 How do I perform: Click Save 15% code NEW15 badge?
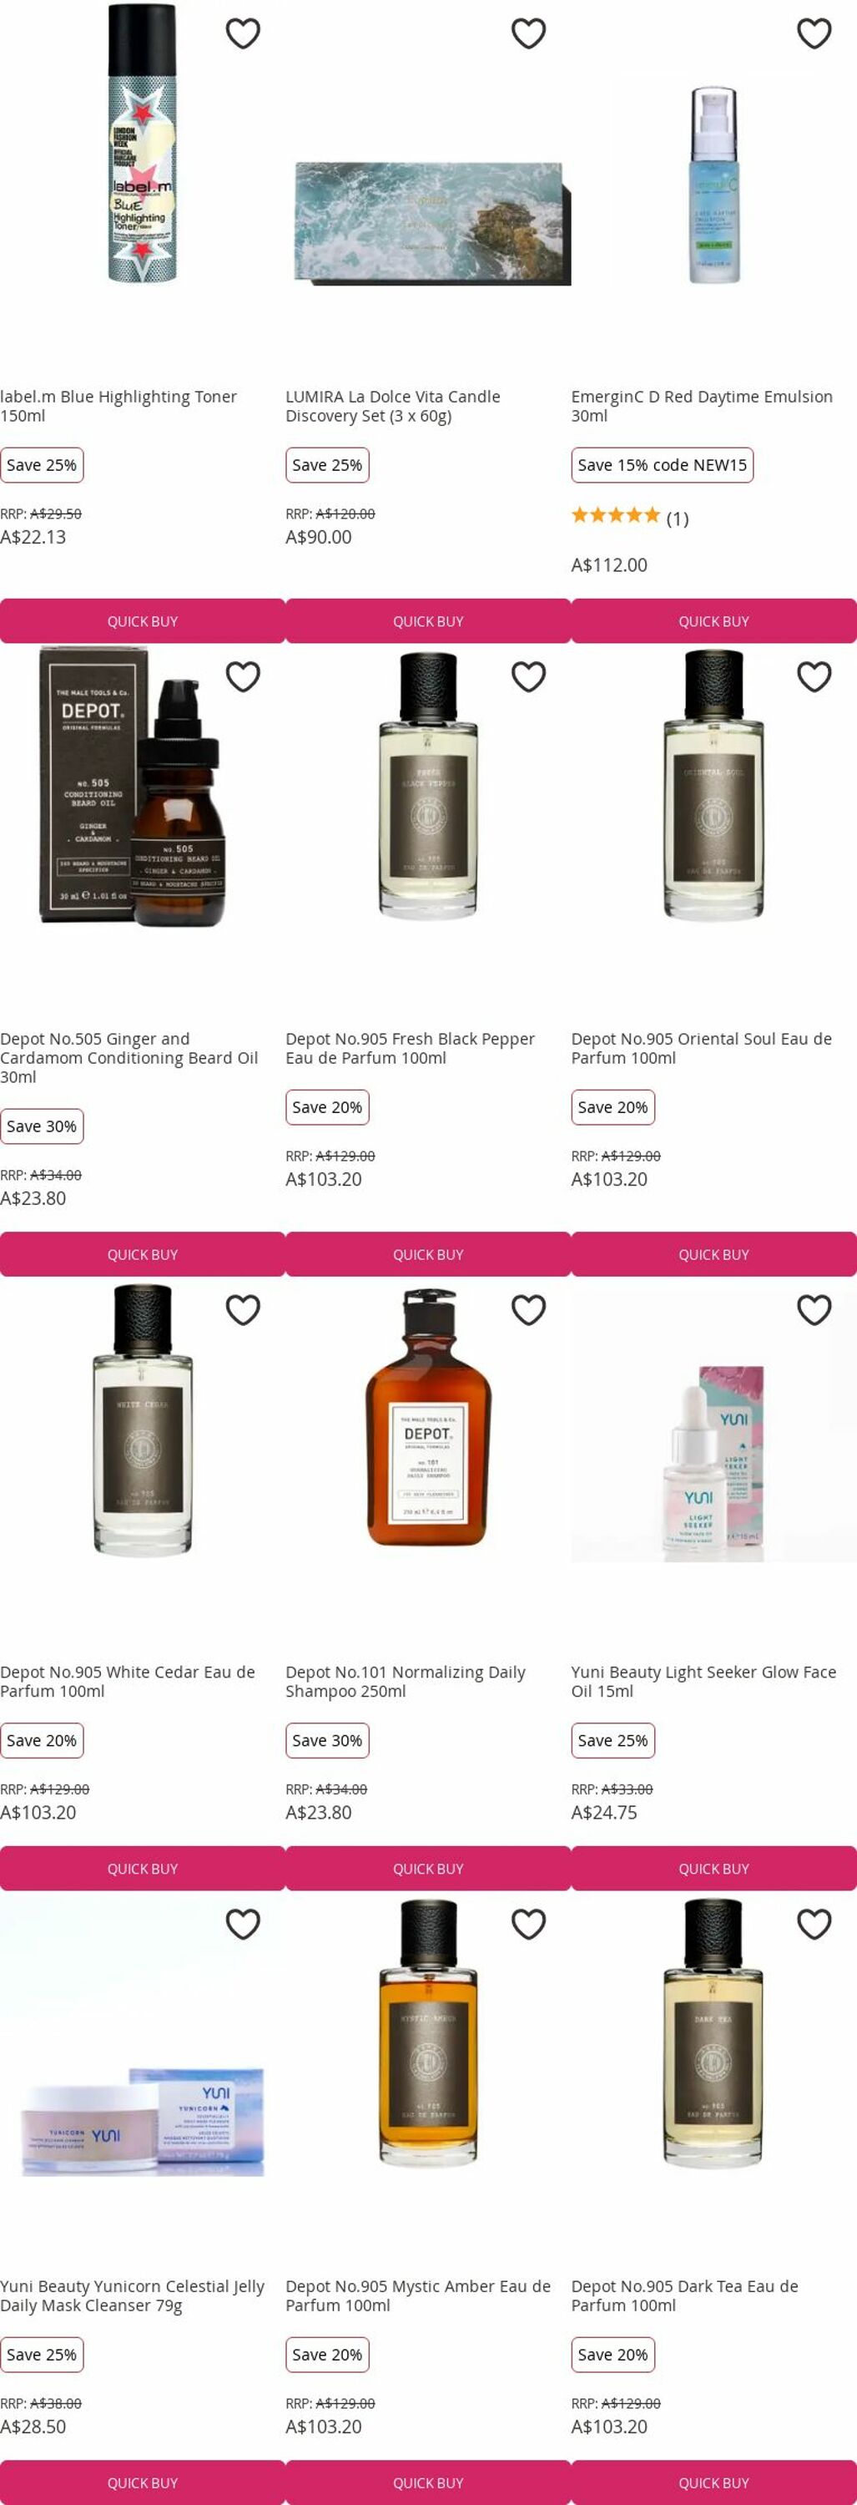tap(663, 465)
